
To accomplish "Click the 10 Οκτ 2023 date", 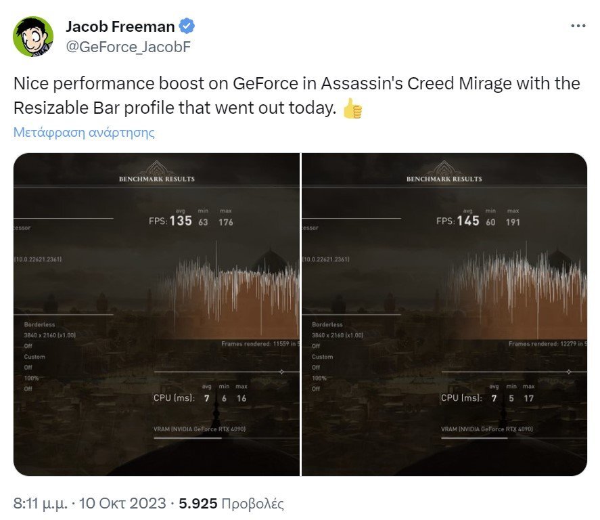I will pyautogui.click(x=122, y=503).
